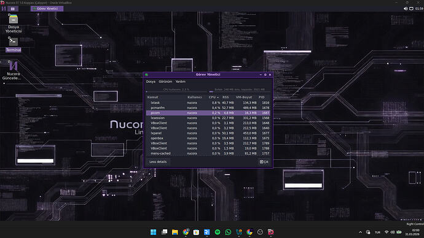Click the Çık quit button
Screen dimensions: 424x238
pyautogui.click(x=264, y=162)
